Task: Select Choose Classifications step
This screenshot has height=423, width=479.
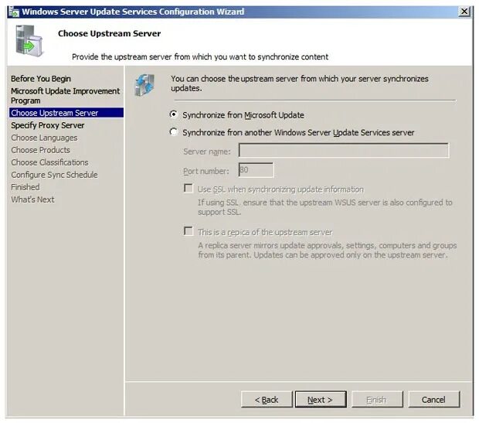Action: click(49, 162)
